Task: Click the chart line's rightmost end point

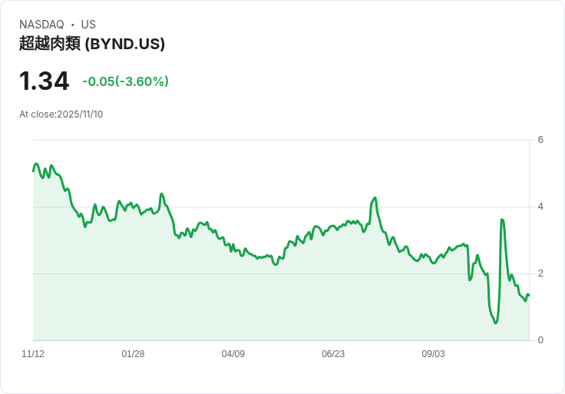Action: click(529, 296)
